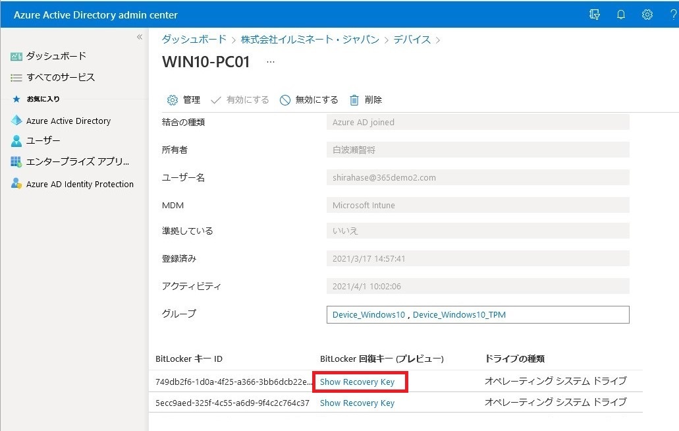Open エンタープライズ アプリ in the sidebar
This screenshot has width=679, height=431.
[78, 162]
